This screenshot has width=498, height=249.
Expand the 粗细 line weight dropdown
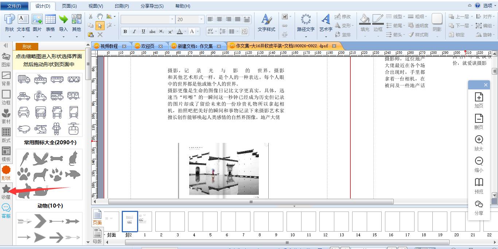click(x=426, y=17)
